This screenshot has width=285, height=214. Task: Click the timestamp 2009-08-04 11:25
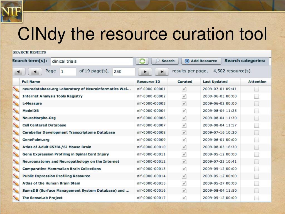click(220, 111)
